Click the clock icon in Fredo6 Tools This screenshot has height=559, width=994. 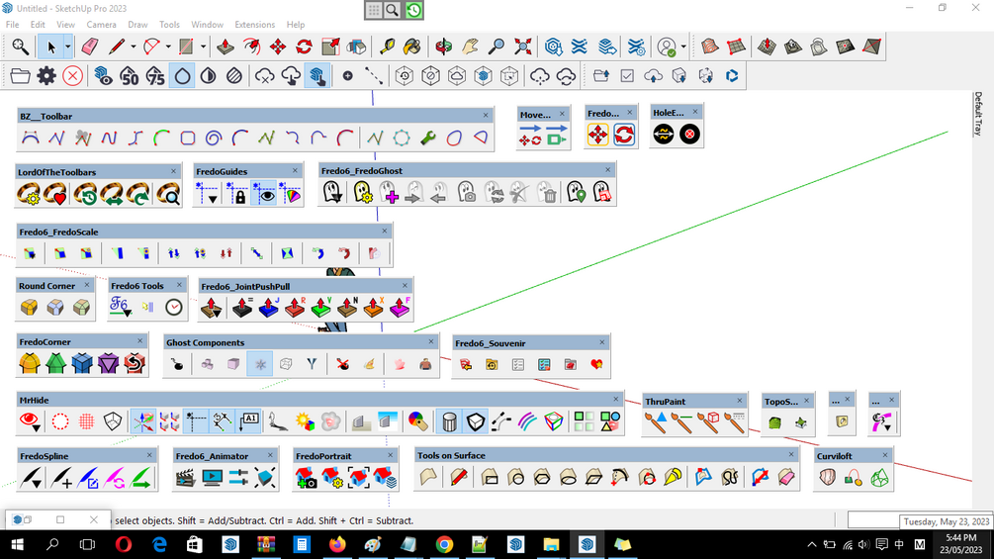click(174, 308)
